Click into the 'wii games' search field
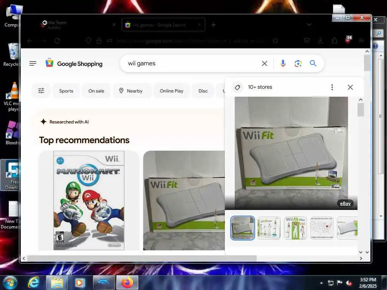 (x=192, y=63)
